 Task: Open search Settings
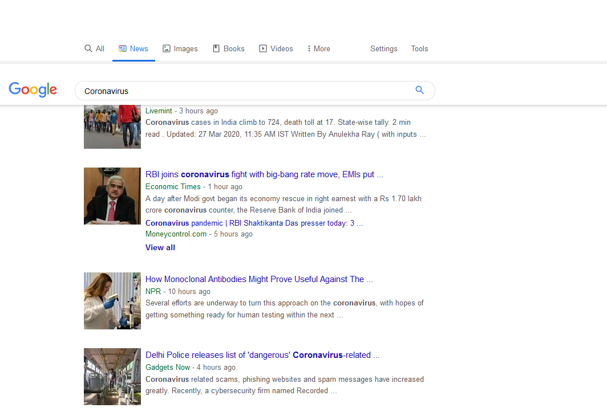coord(383,49)
